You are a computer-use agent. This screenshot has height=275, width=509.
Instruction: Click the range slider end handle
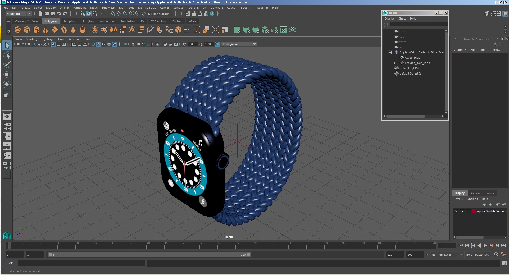click(x=249, y=255)
